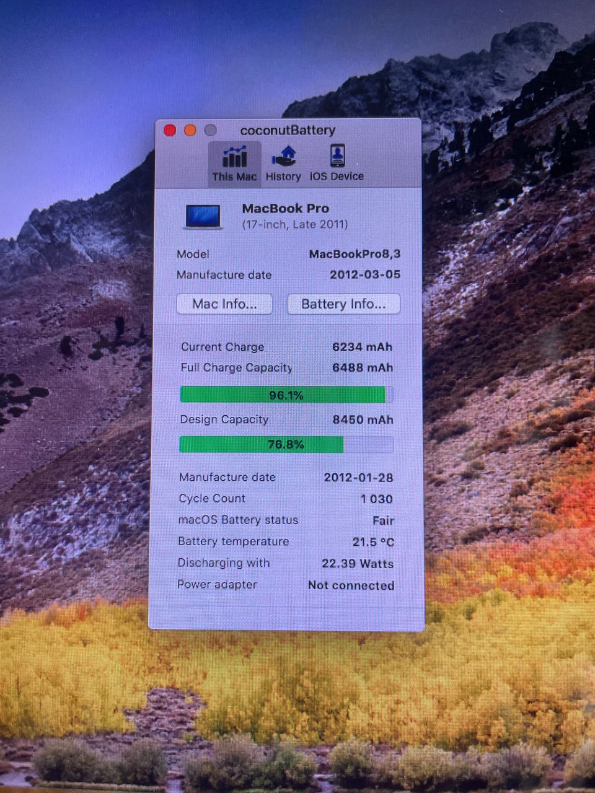Click the Current Charge label
595x793 pixels.
pos(223,347)
